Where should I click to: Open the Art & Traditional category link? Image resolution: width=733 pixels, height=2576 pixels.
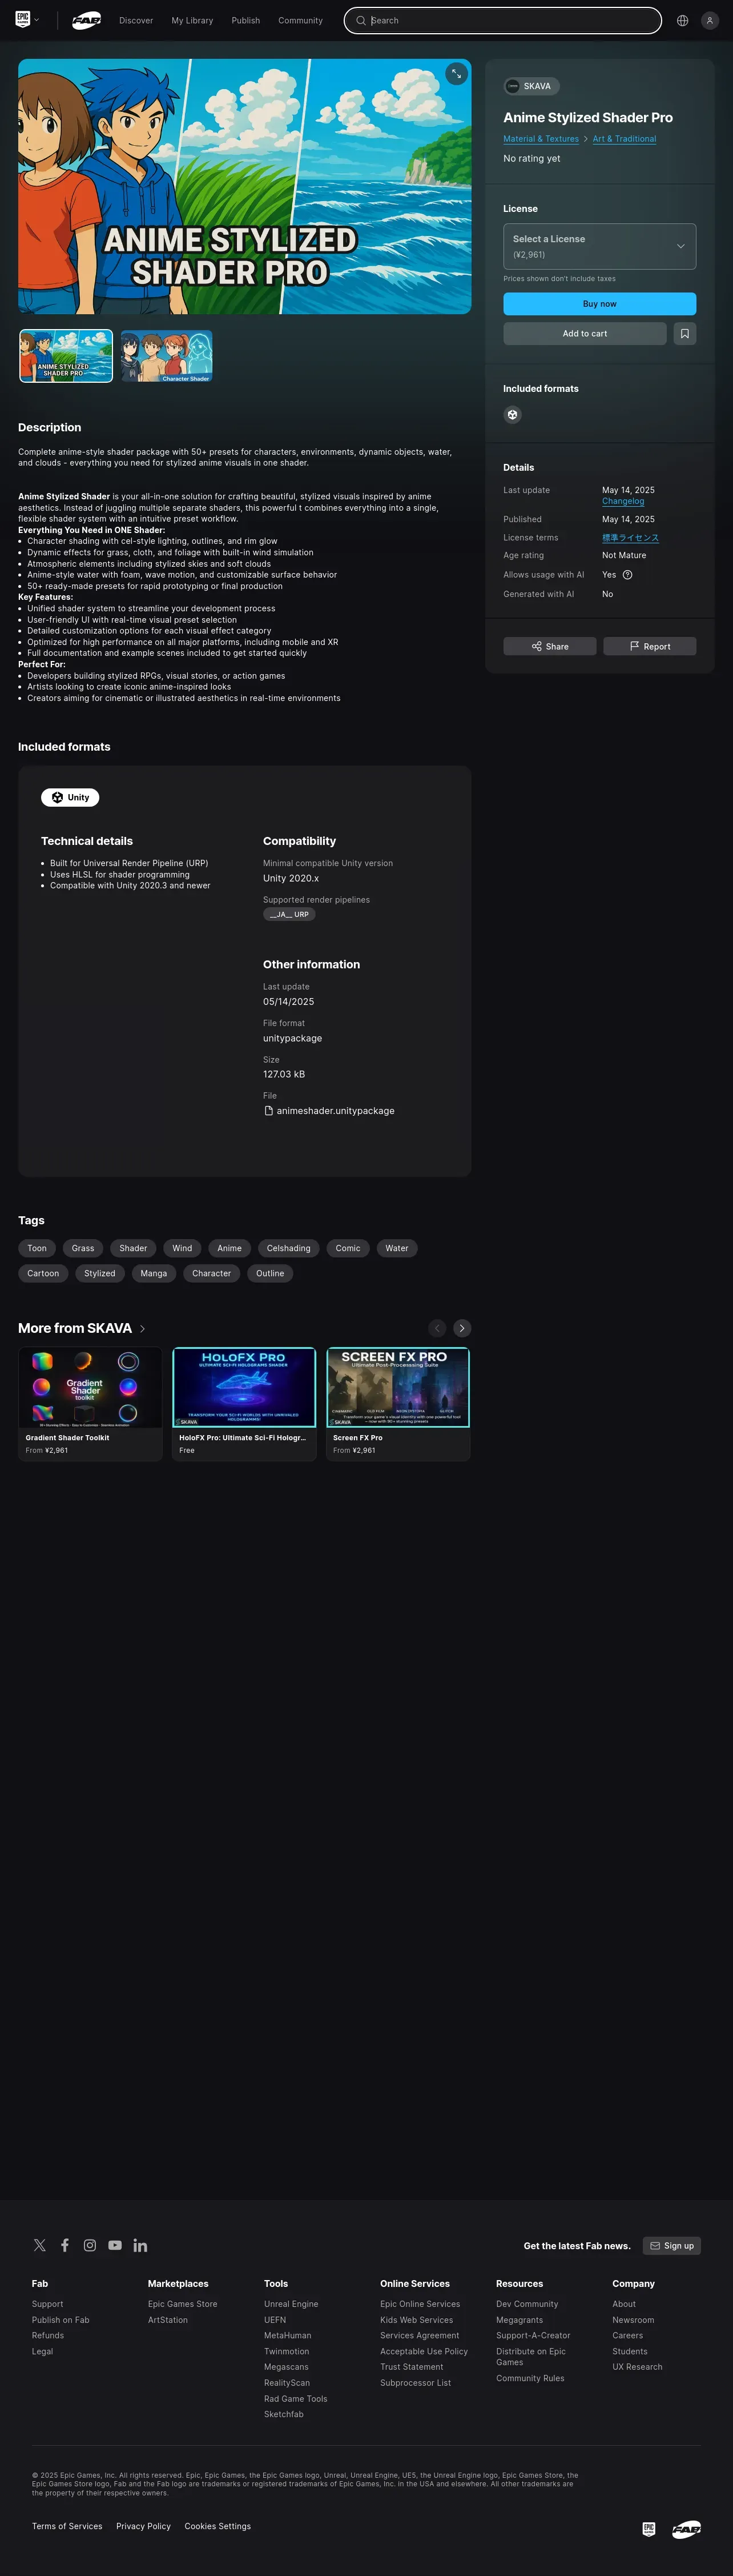624,139
